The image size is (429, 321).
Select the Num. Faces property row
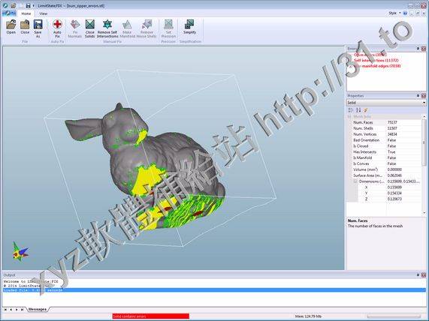[387, 122]
